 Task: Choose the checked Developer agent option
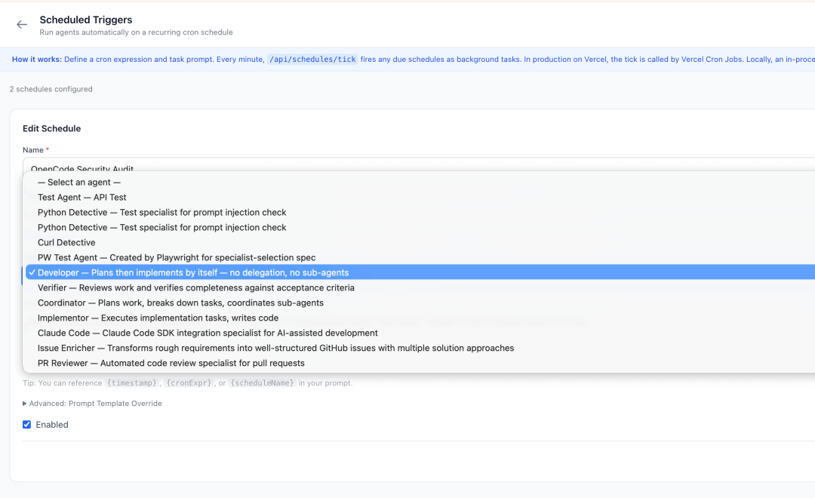click(420, 272)
